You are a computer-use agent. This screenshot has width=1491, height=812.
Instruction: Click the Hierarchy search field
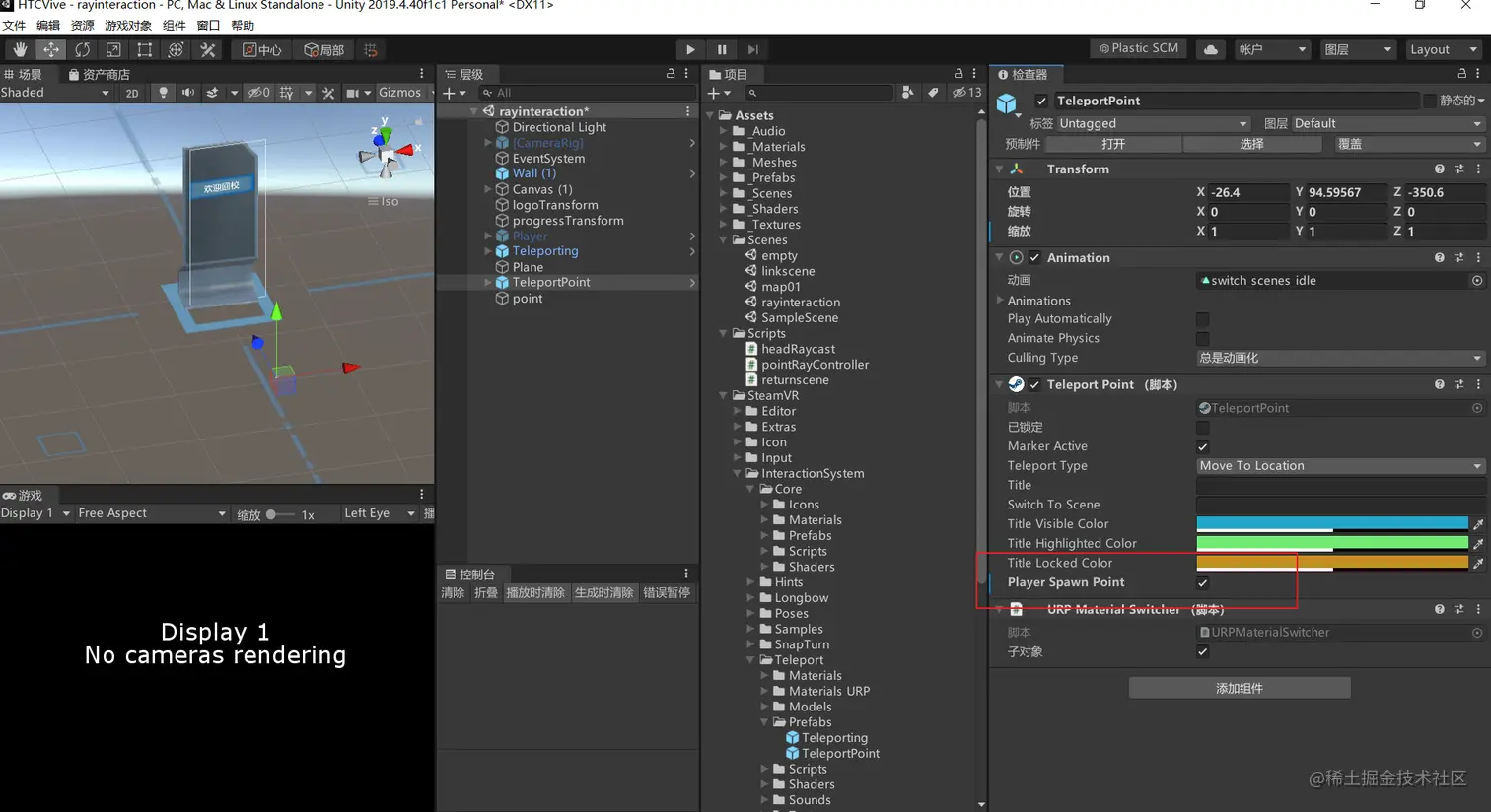pyautogui.click(x=587, y=93)
